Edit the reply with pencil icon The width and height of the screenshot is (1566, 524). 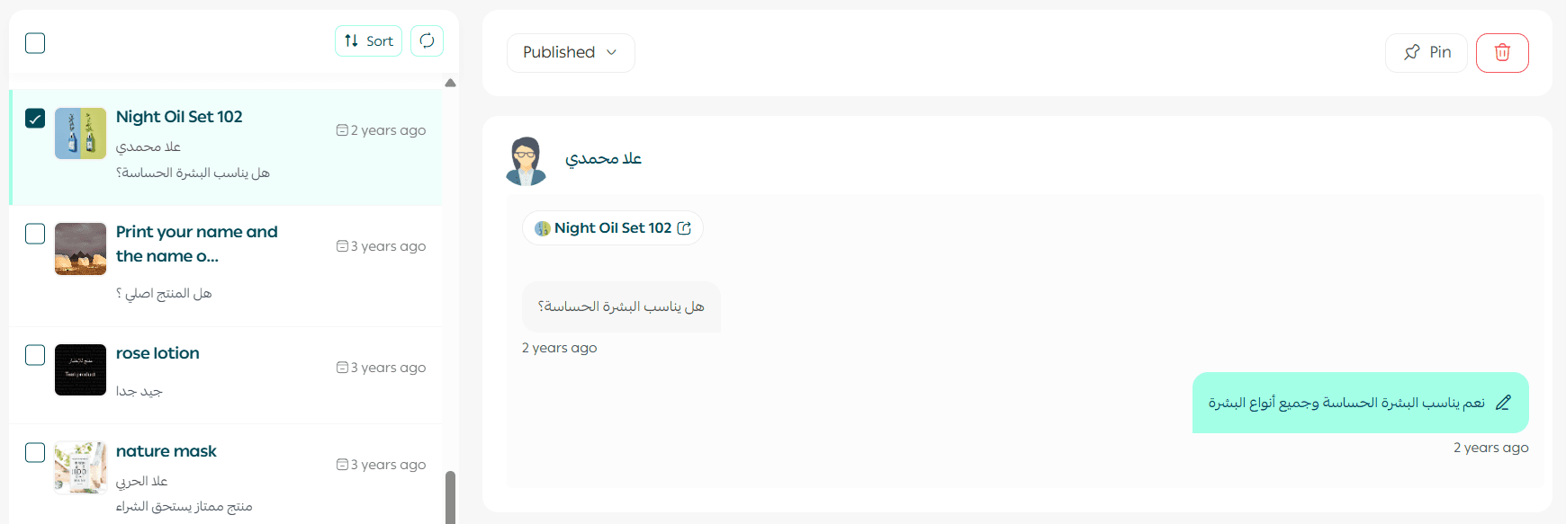1503,403
